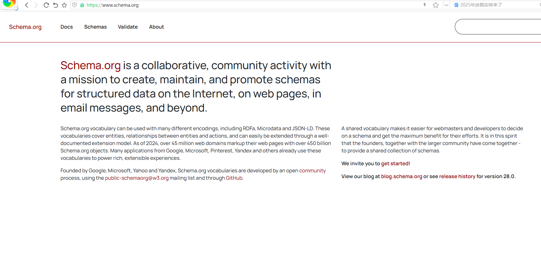The height and width of the screenshot is (255, 541).
Task: Open the community link
Action: 312,171
